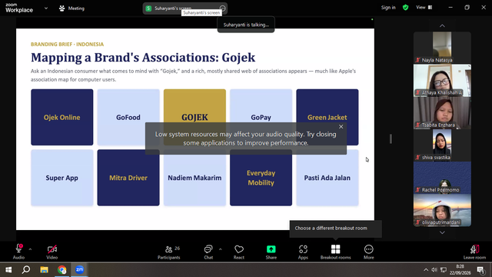Click the Mitra Driver tile
The width and height of the screenshot is (492, 277).
pos(128,178)
